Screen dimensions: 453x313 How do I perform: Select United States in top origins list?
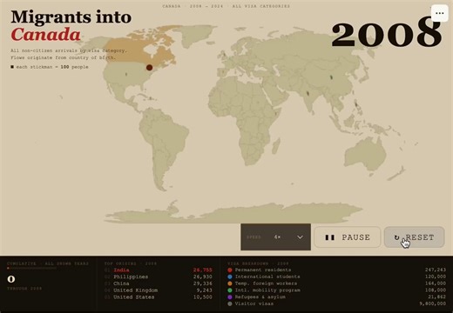point(159,297)
